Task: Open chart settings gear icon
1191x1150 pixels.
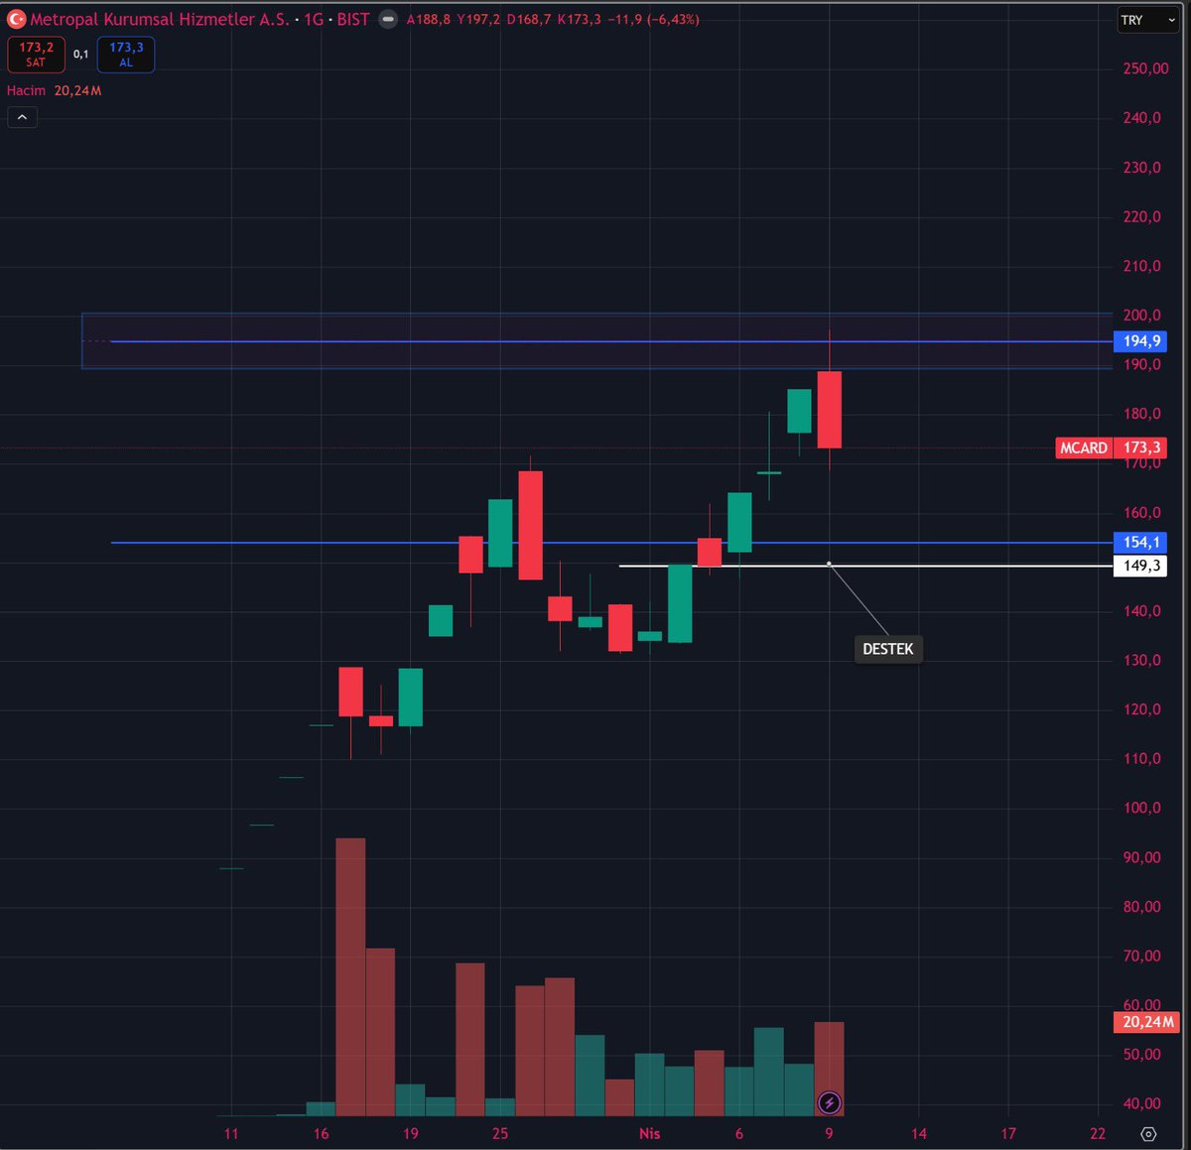Action: 1148,1133
